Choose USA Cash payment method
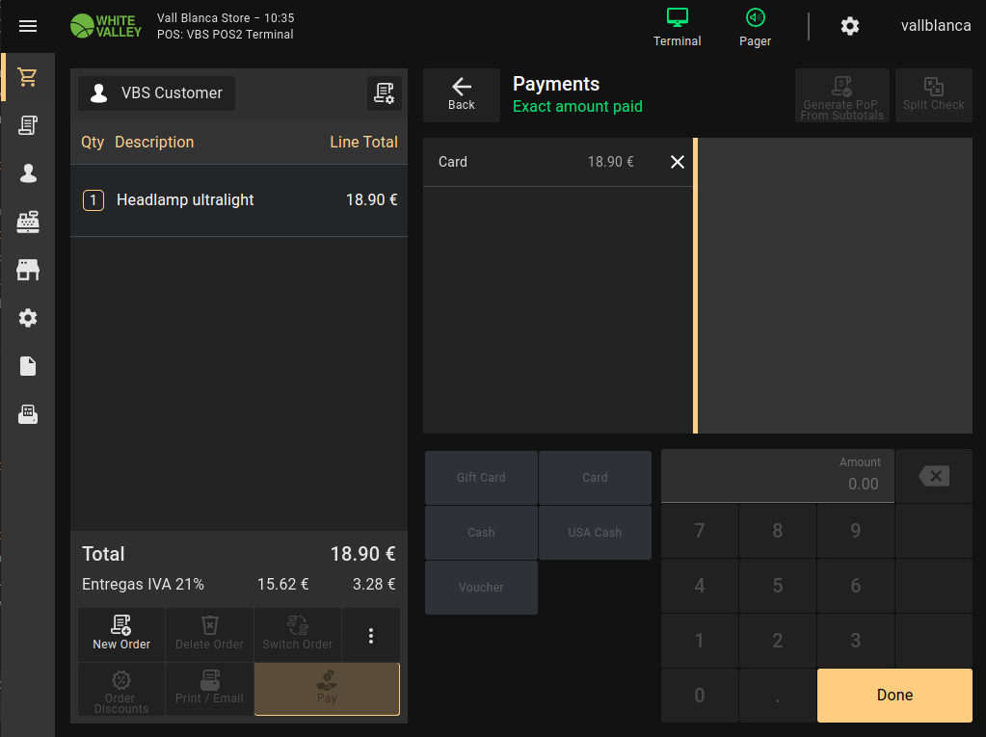Image resolution: width=986 pixels, height=737 pixels. pos(595,532)
